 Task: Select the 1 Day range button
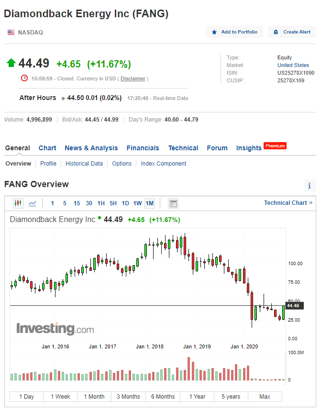(x=27, y=397)
